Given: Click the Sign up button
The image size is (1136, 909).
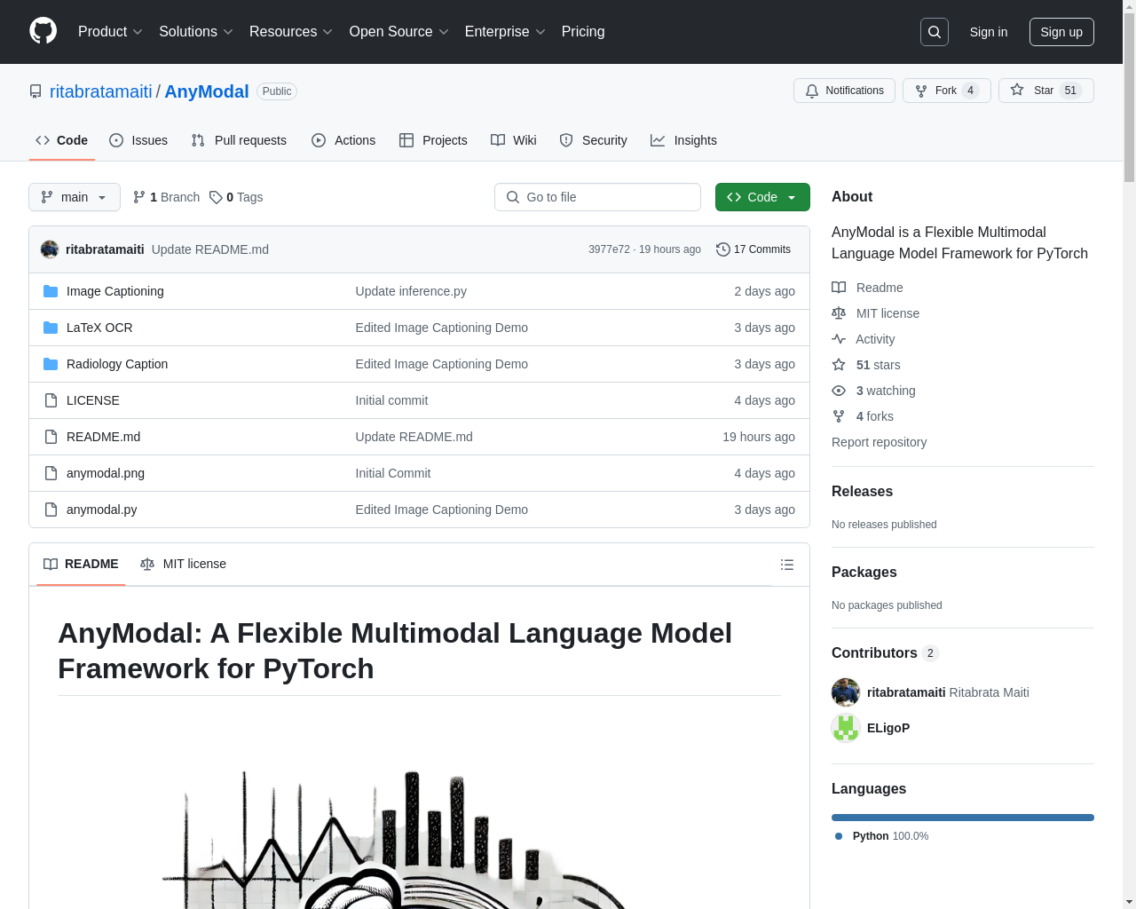Looking at the screenshot, I should coord(1061,32).
